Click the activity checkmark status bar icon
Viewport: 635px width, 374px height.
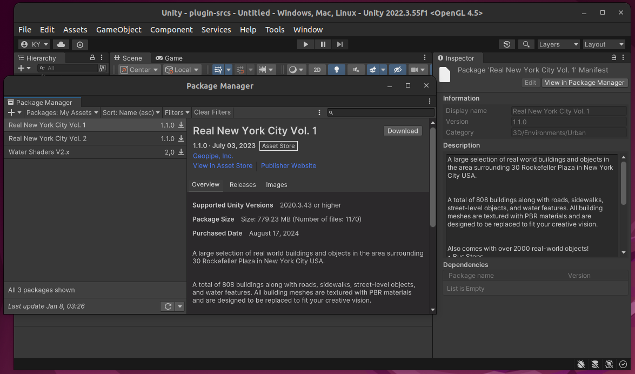pyautogui.click(x=623, y=364)
